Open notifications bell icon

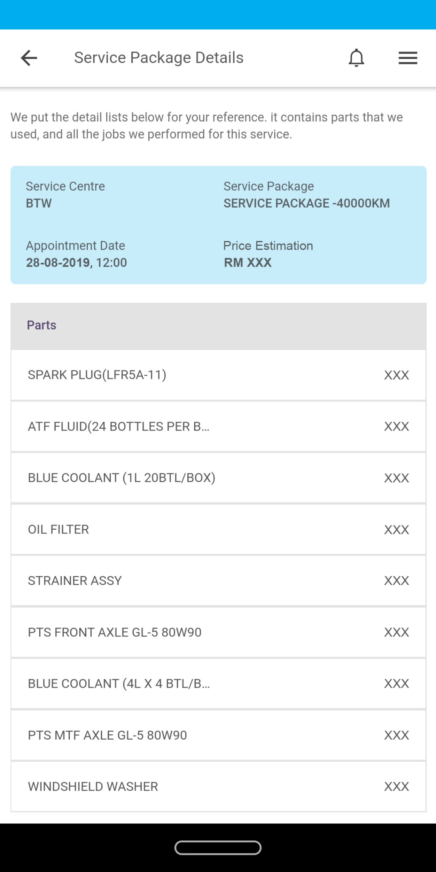(356, 58)
